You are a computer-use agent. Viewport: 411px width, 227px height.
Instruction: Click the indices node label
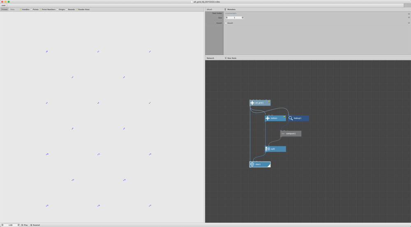274,118
